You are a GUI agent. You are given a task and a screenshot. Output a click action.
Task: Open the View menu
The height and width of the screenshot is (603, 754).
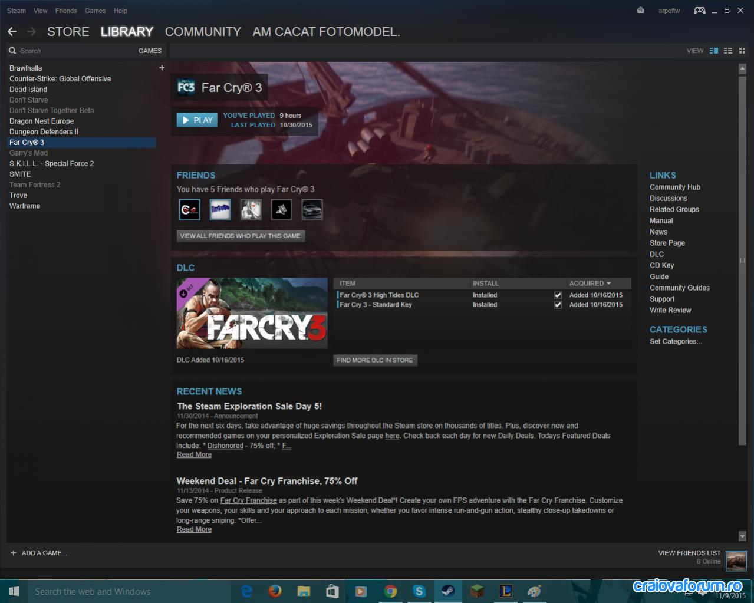(x=41, y=11)
